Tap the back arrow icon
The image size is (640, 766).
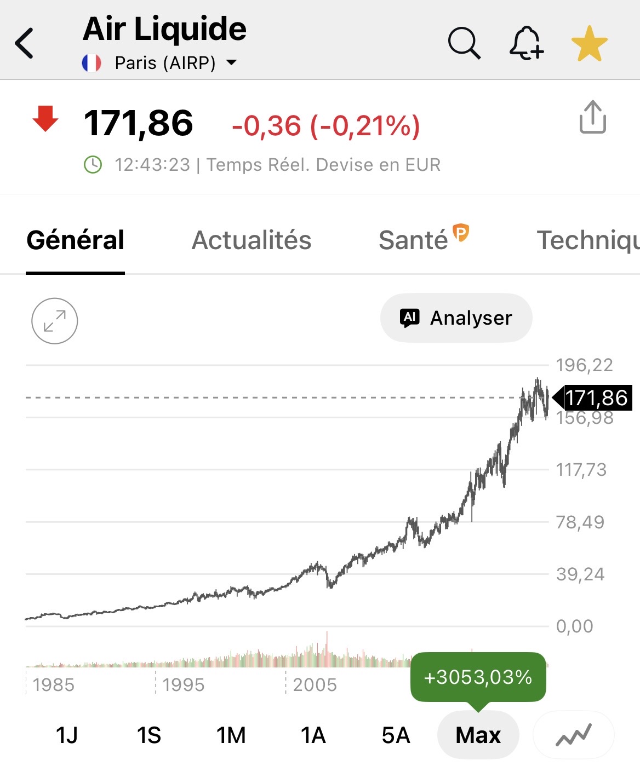point(25,43)
